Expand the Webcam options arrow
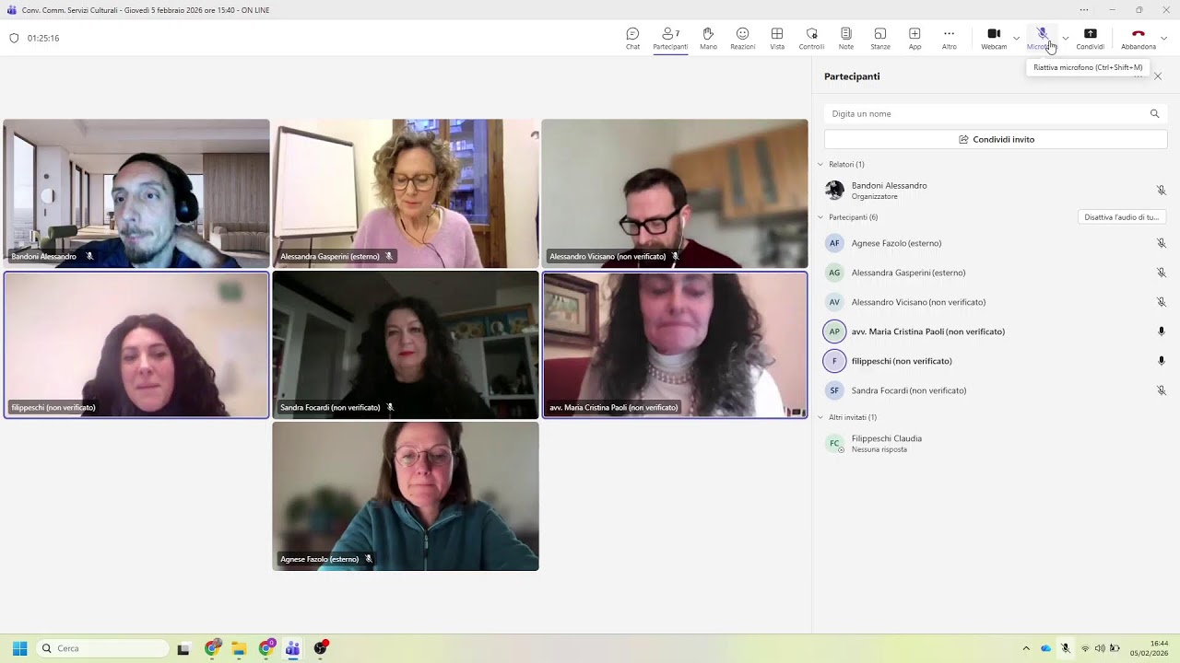The image size is (1180, 663). pos(1017,38)
